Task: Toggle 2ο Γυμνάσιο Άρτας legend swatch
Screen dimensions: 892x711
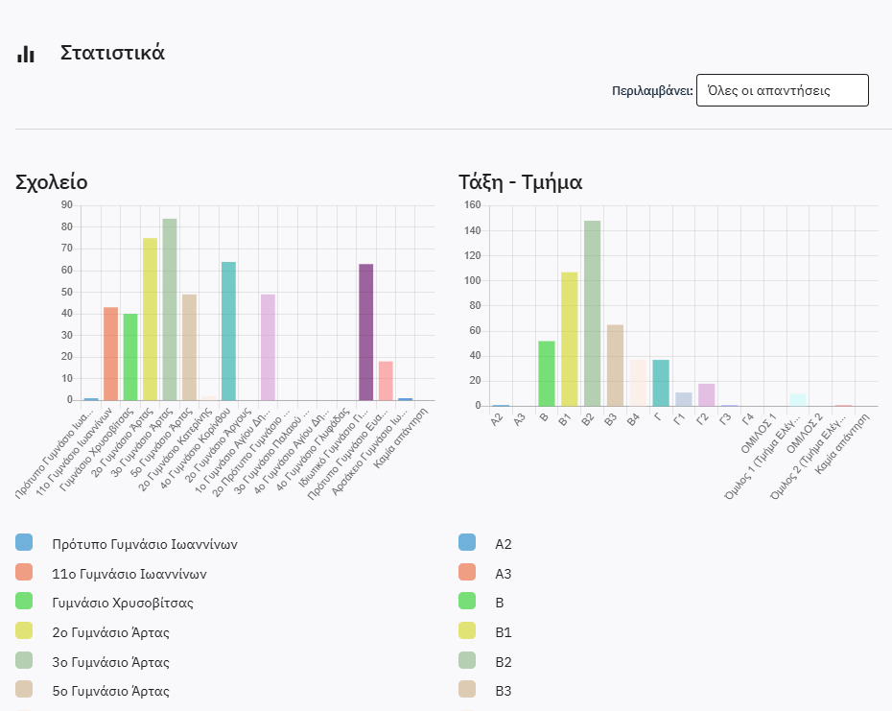Action: pos(24,630)
